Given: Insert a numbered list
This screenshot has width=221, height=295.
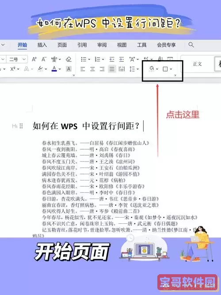Looking at the screenshot, I should (x=97, y=59).
